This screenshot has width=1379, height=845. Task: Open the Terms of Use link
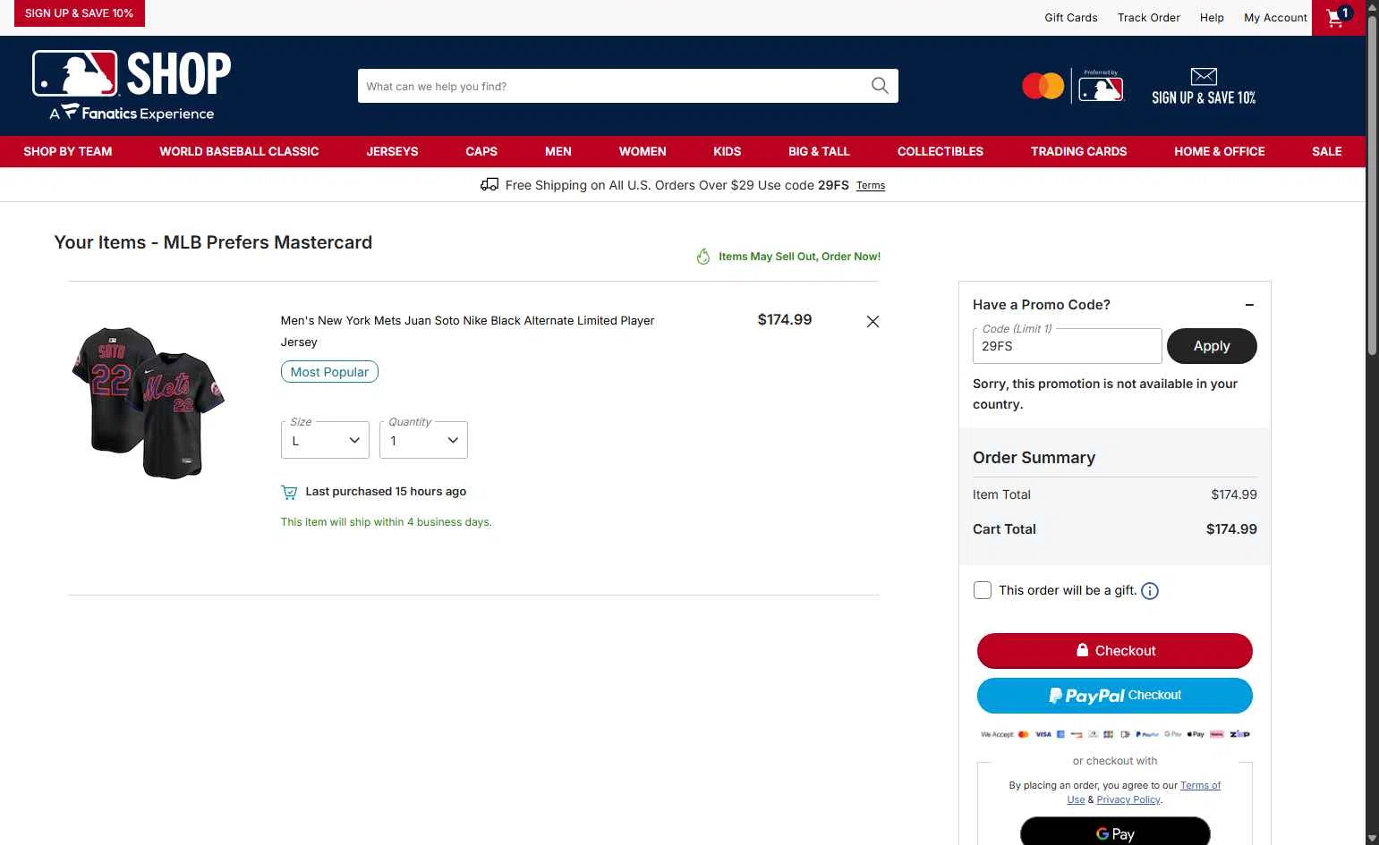click(x=1200, y=785)
